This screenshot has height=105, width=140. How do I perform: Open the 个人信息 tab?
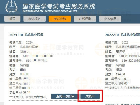[x=110, y=19]
